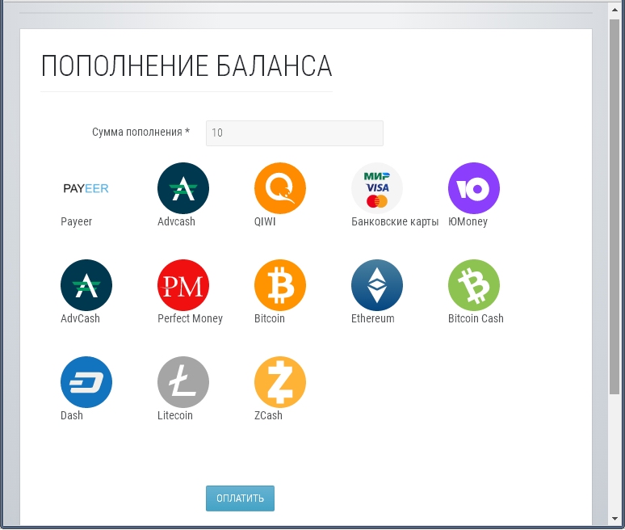The height and width of the screenshot is (530, 625).
Task: Click the 'Банковские карты' label
Action: point(395,221)
